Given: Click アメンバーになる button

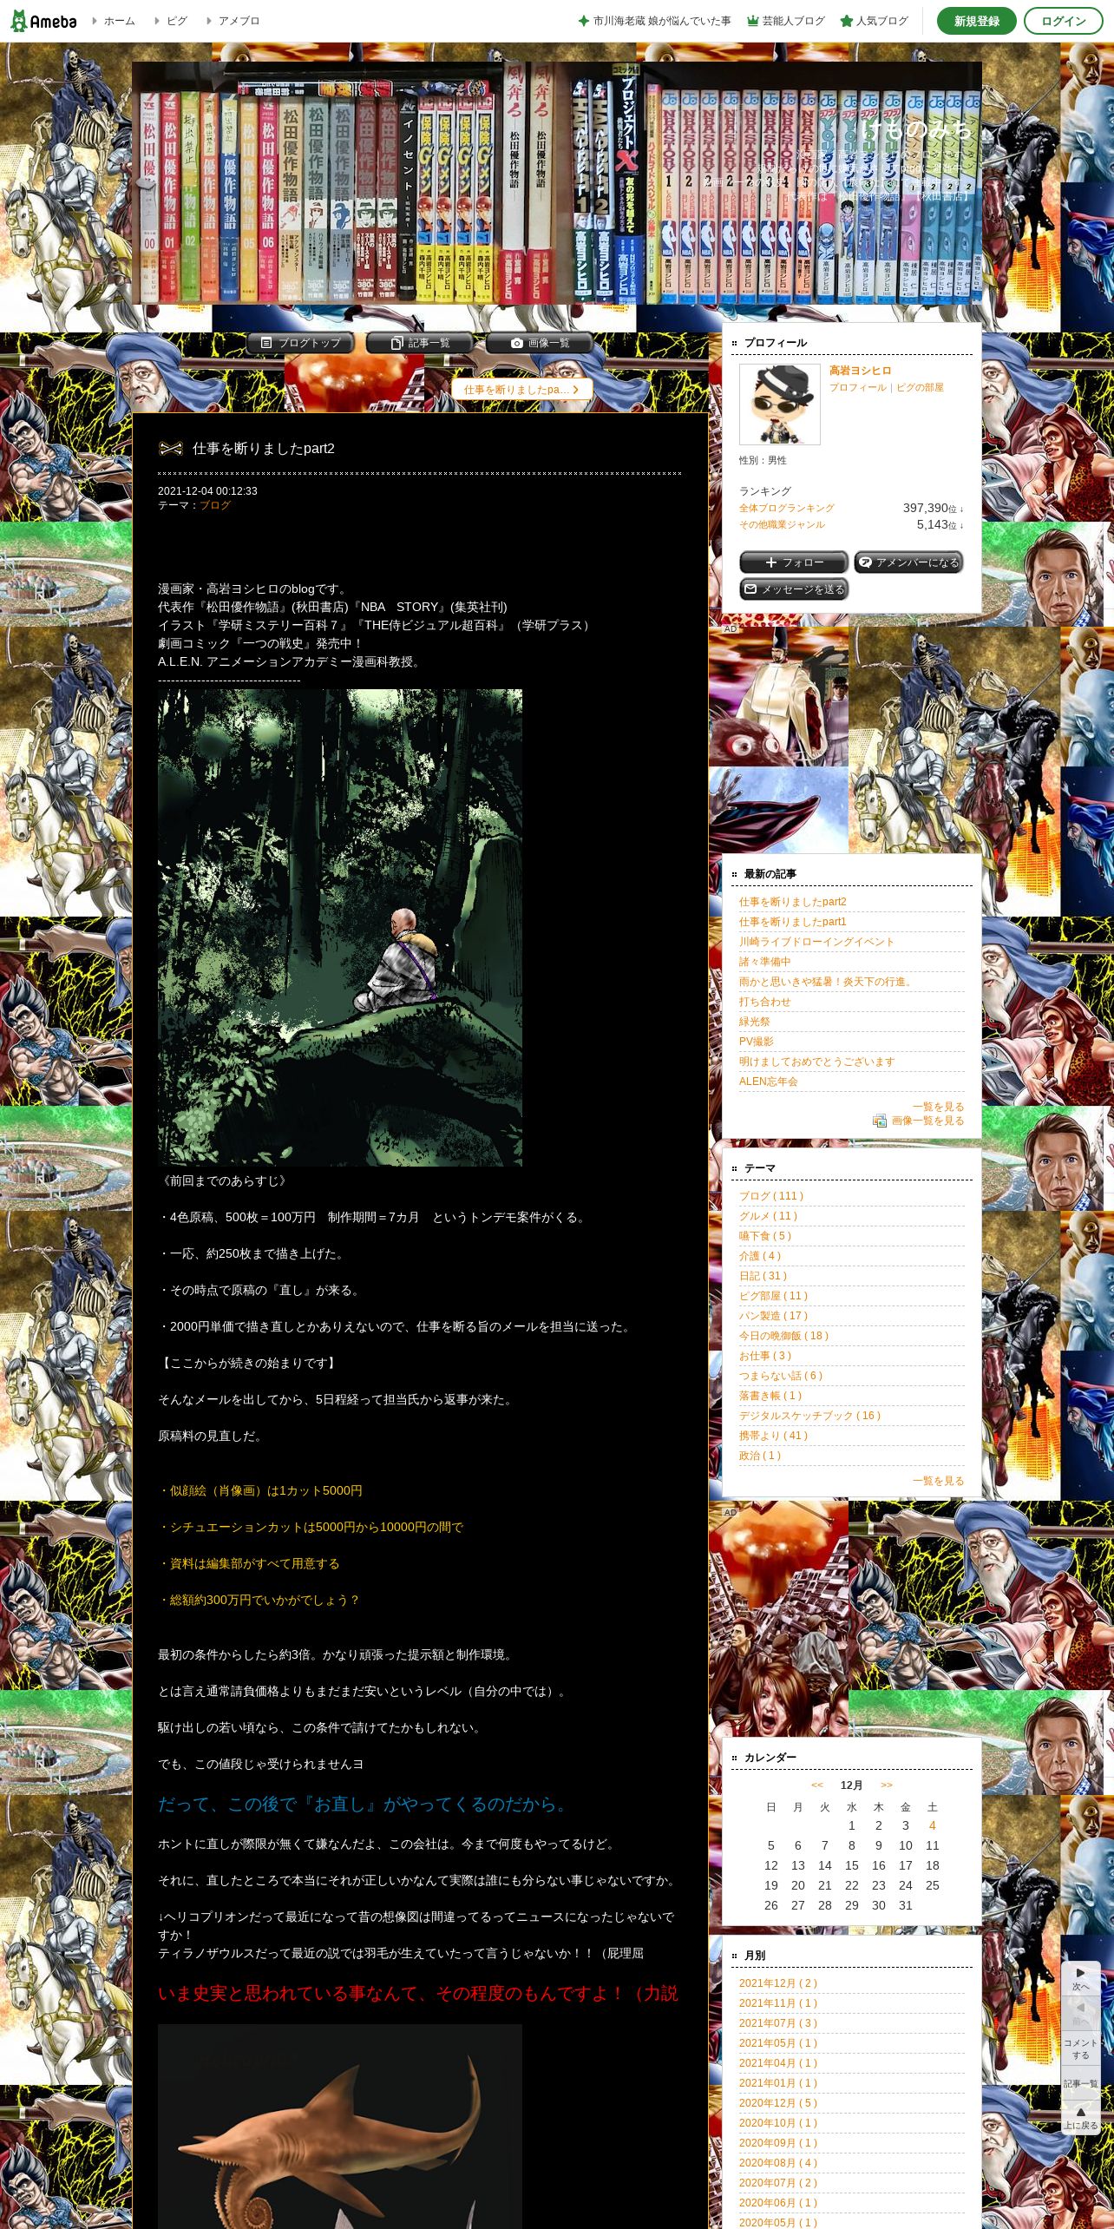Looking at the screenshot, I should [908, 562].
